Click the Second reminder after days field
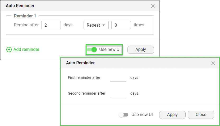Image resolution: width=220 pixels, height=126 pixels. 118,93
